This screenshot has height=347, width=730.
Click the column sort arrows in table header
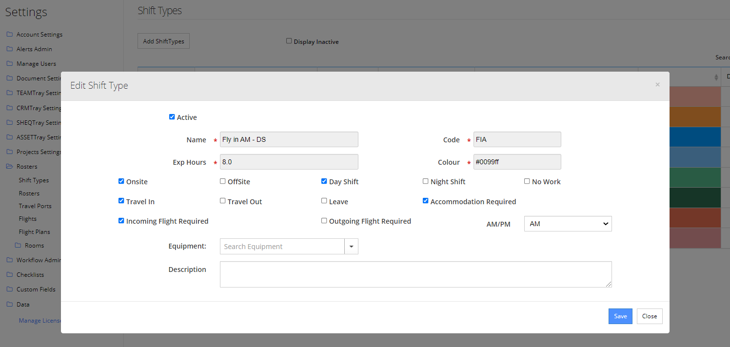pos(716,77)
